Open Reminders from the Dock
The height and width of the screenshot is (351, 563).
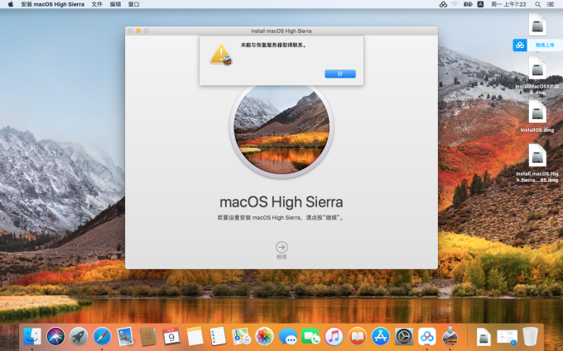click(x=218, y=337)
